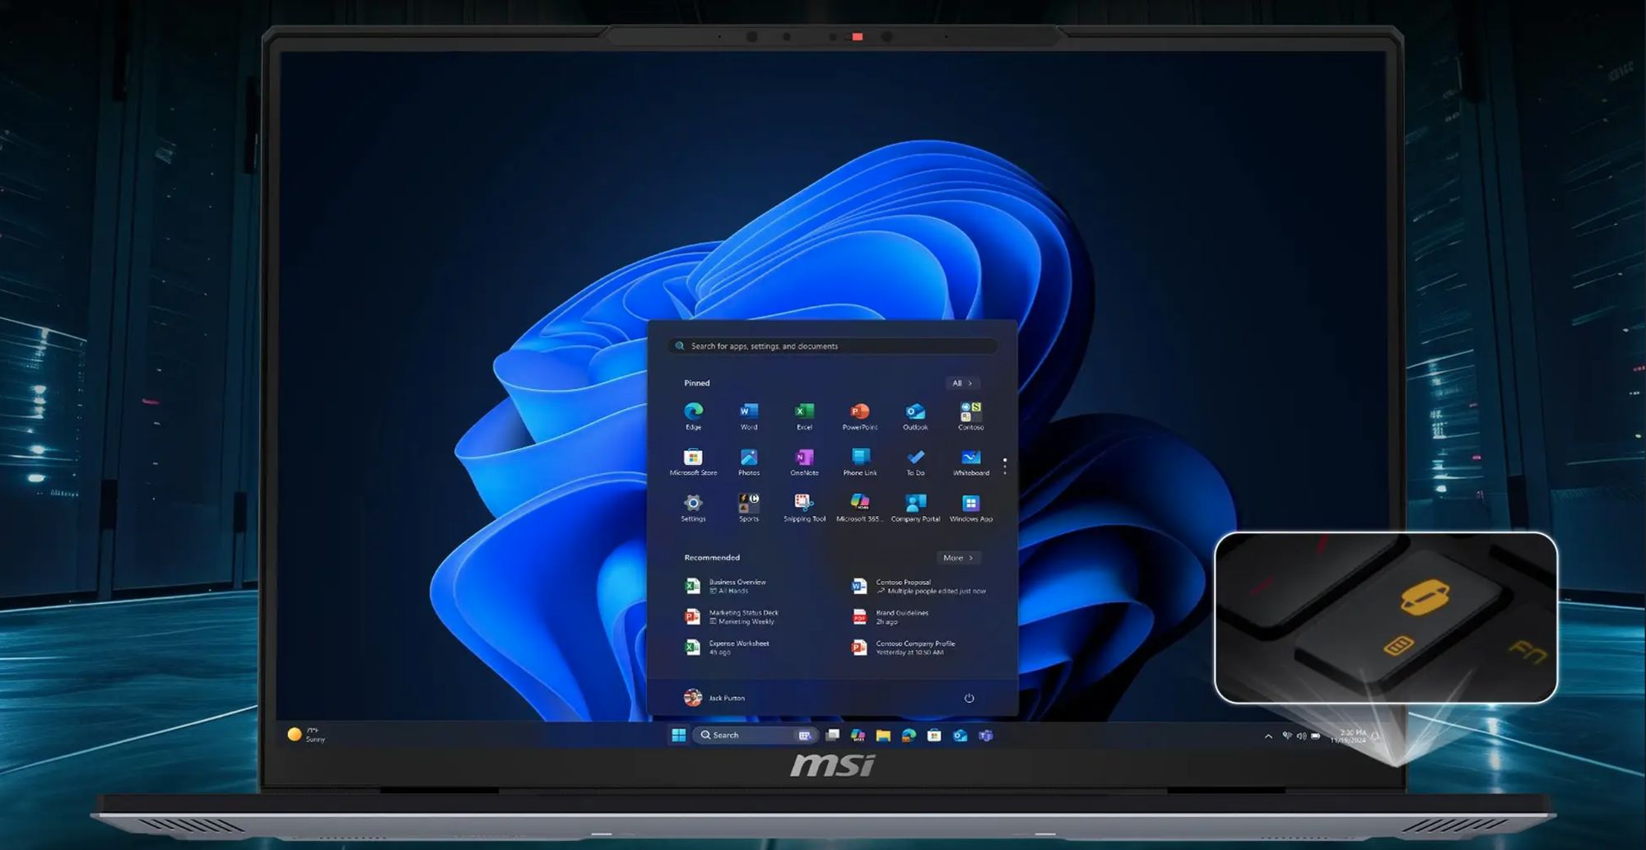This screenshot has width=1646, height=850.
Task: Open Business Overview recommended file
Action: point(727,586)
